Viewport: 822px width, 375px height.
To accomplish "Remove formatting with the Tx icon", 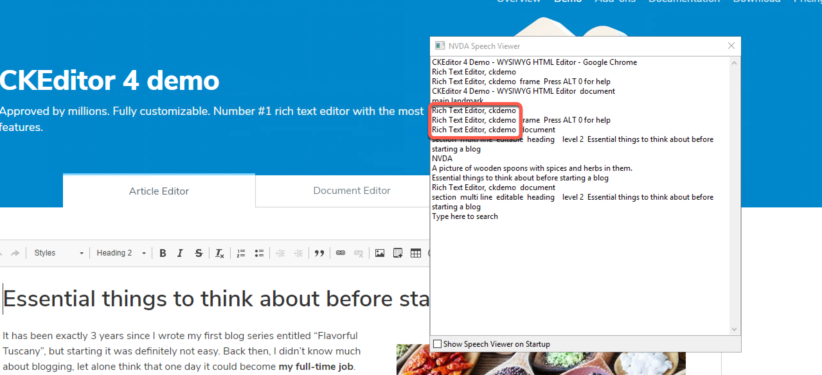I will [x=219, y=253].
